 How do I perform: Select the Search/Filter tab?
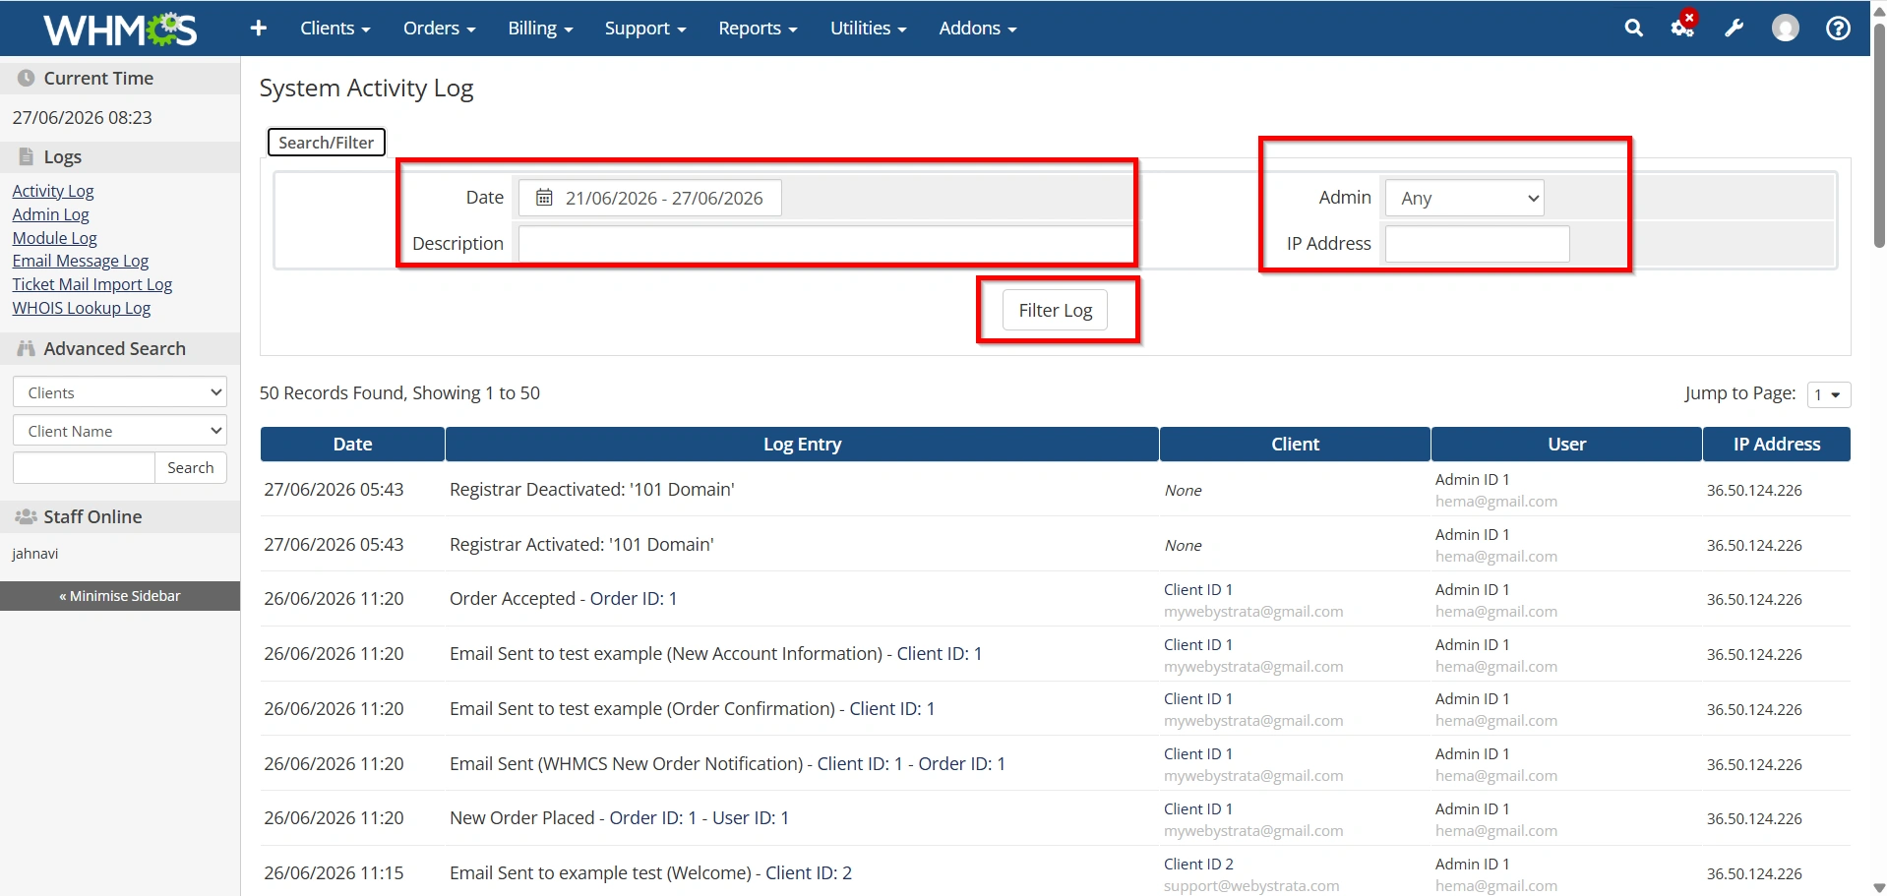pos(327,143)
